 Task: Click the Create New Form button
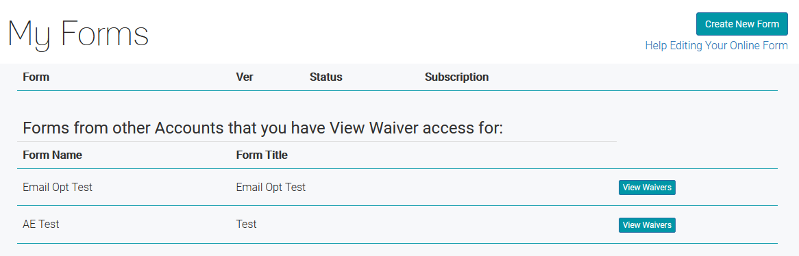pyautogui.click(x=742, y=24)
